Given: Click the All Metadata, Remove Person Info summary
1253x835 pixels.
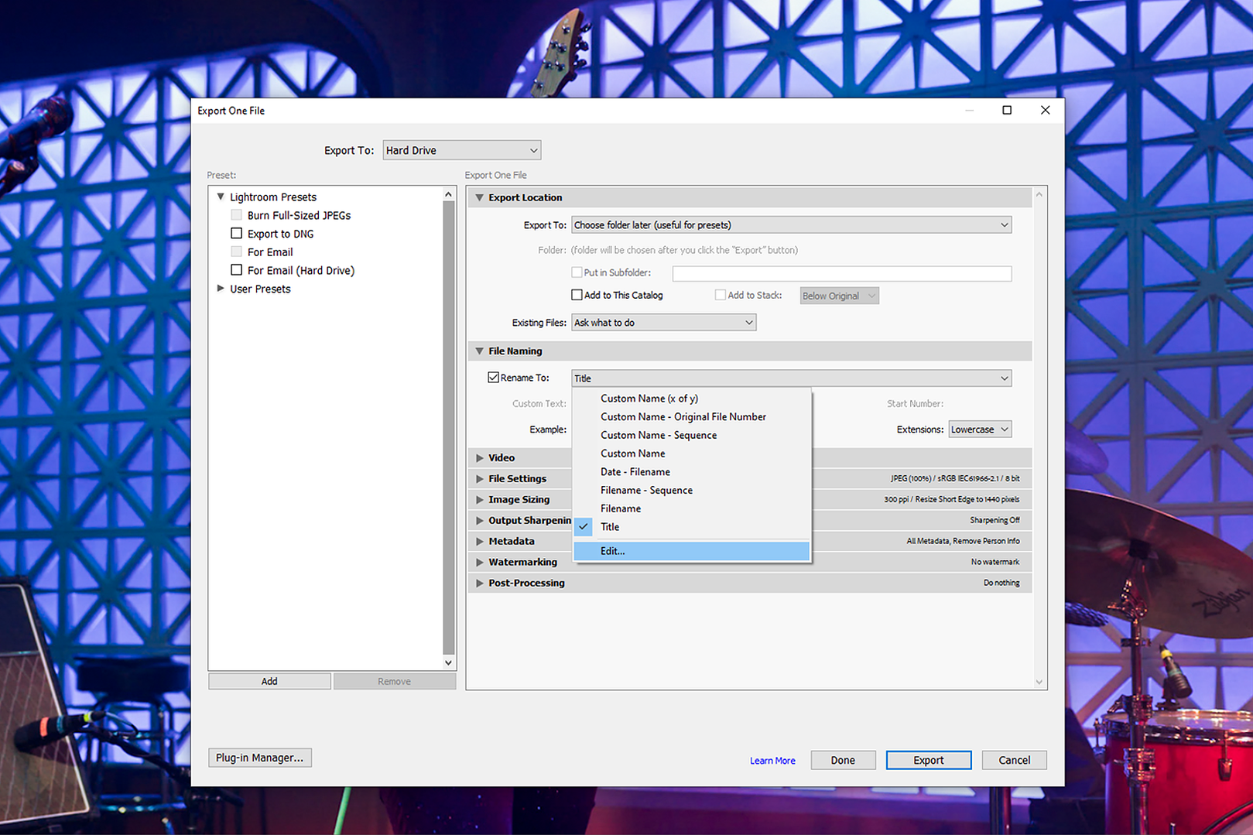Looking at the screenshot, I should point(963,542).
